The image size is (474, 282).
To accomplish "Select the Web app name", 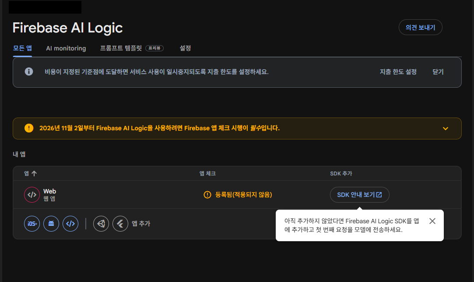I will pos(49,191).
